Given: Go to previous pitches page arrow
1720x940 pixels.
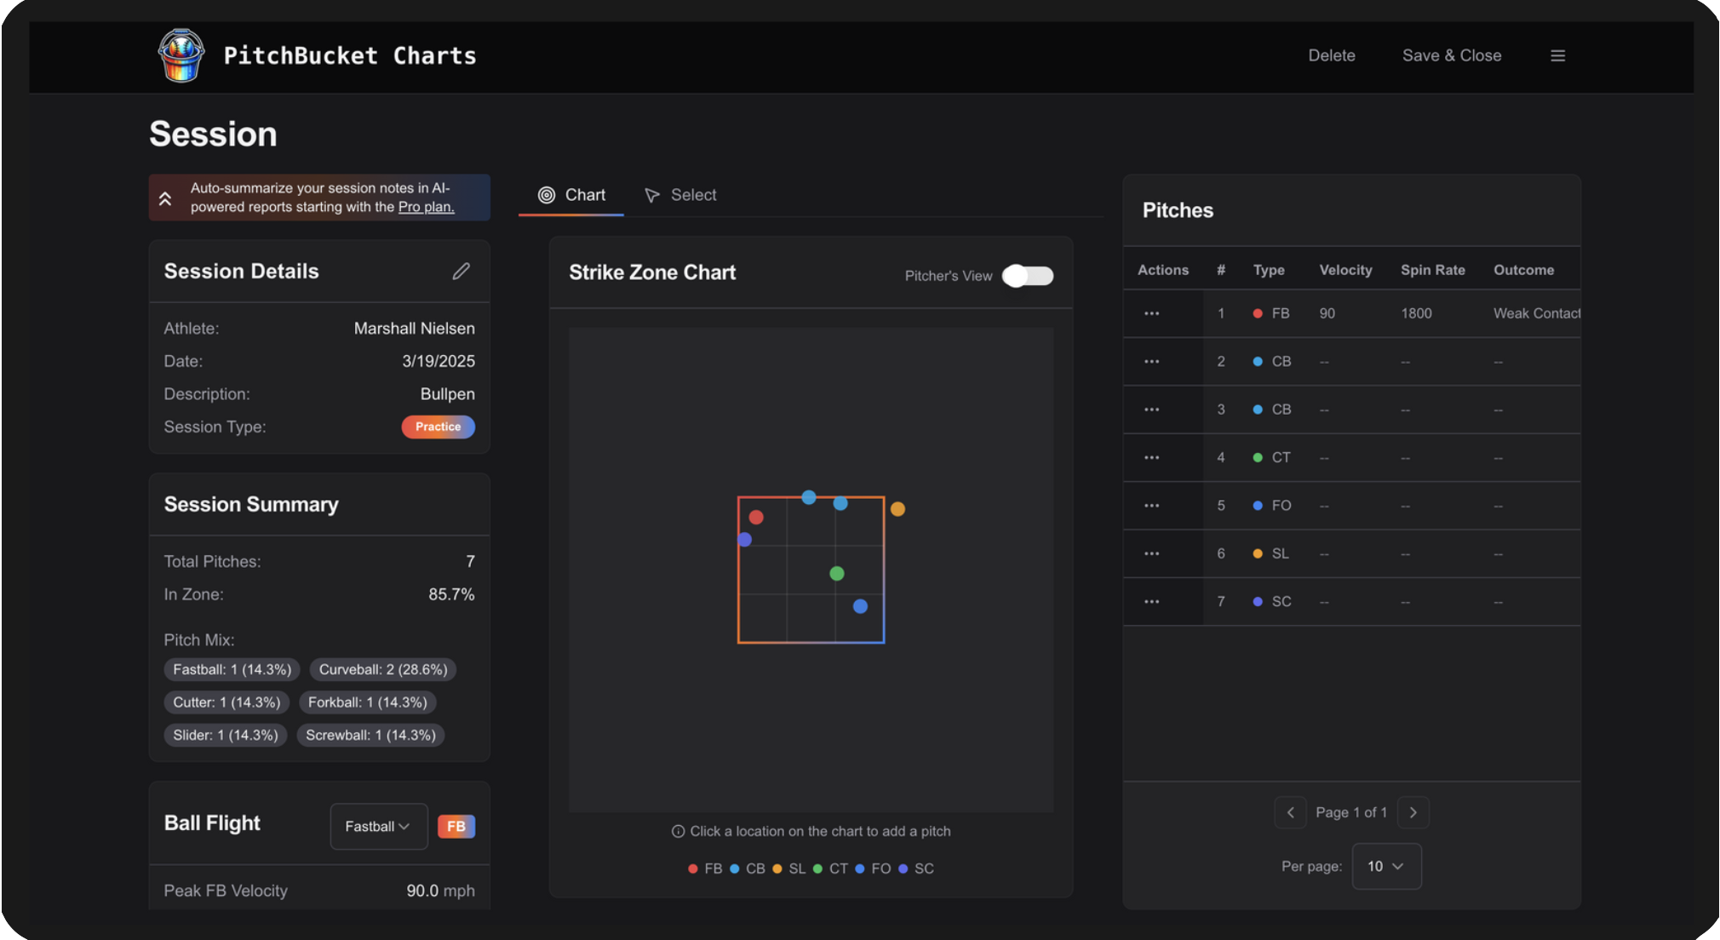Looking at the screenshot, I should [1290, 812].
